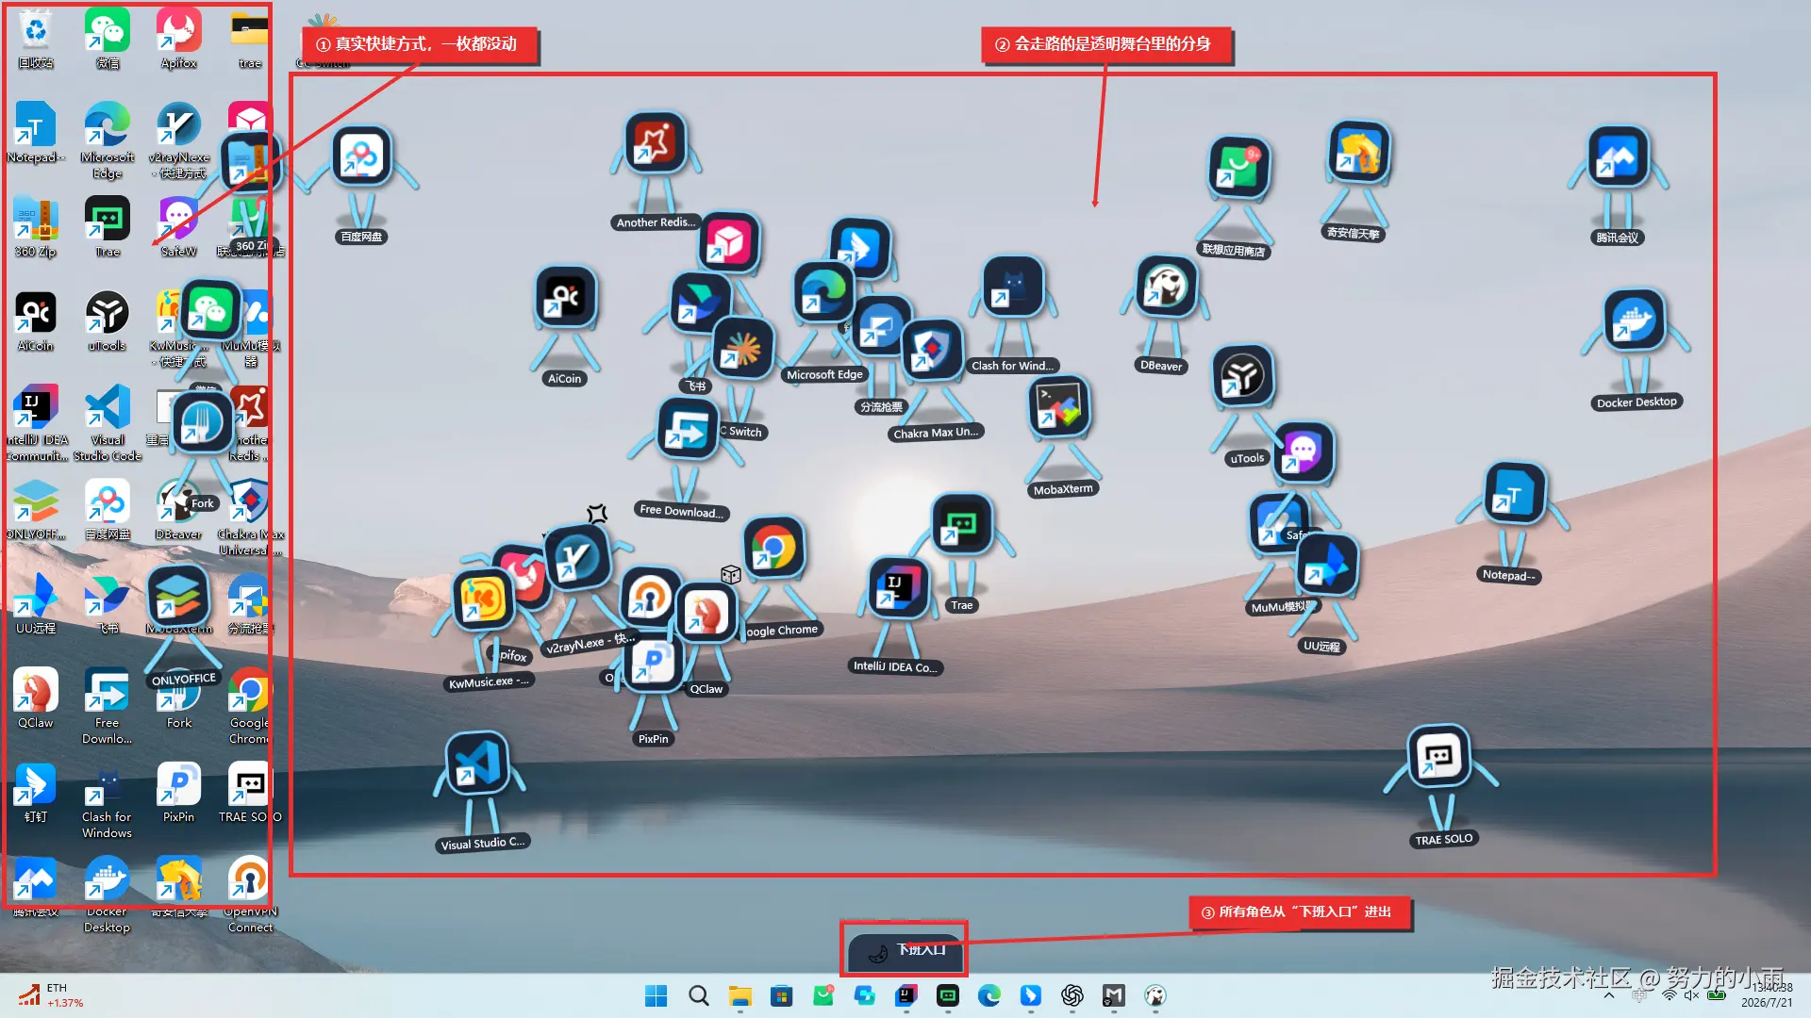Image resolution: width=1811 pixels, height=1018 pixels.
Task: Select the Notepad-- desktop shortcut in the left column
Action: (36, 134)
